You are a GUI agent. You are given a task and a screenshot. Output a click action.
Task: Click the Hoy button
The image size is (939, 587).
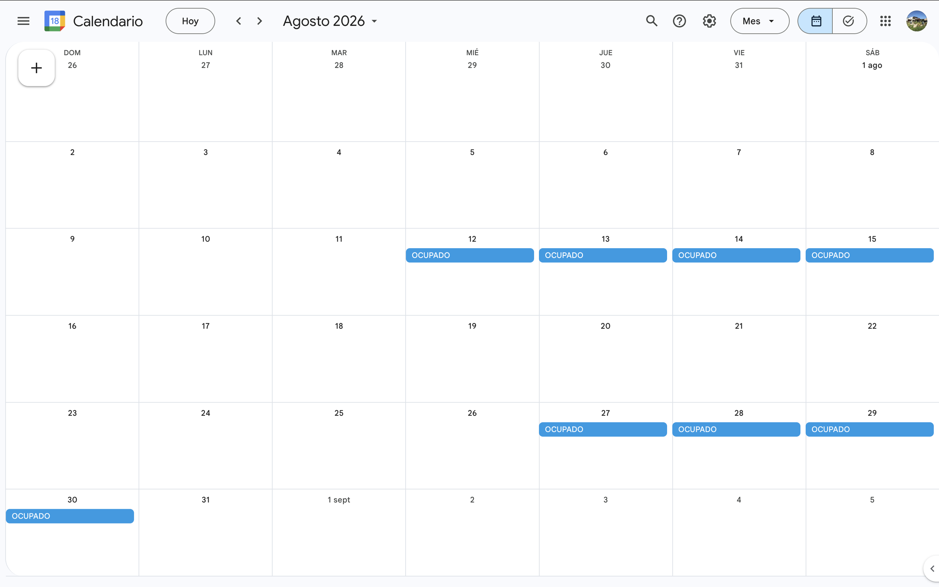[x=190, y=21]
